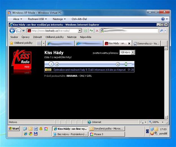This screenshot has height=147, width=176.
Task: Click the XP Start button
Action: 14,129
